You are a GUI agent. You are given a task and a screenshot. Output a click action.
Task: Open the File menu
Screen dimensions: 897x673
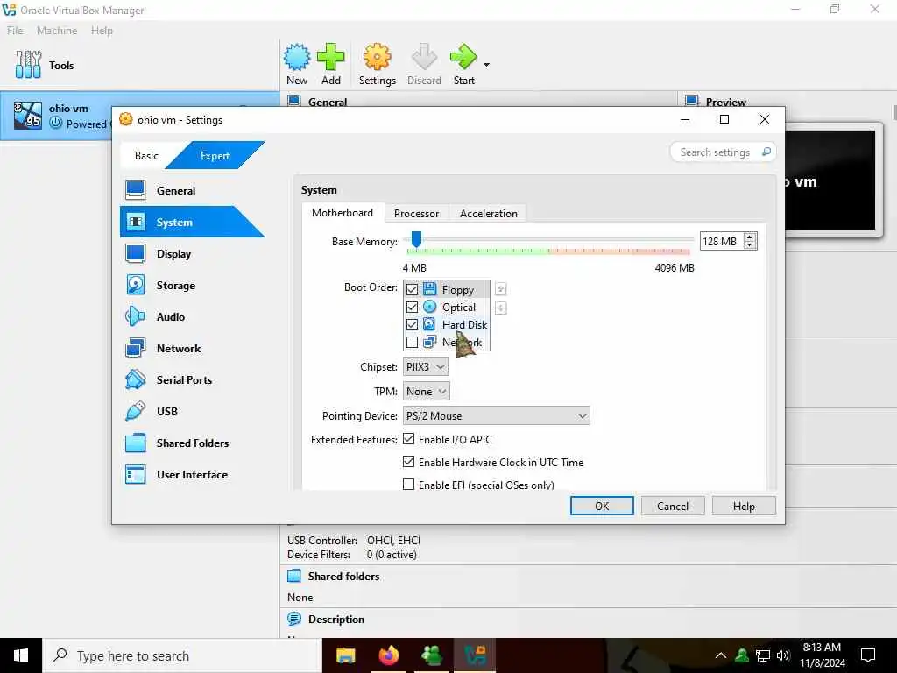(x=15, y=31)
